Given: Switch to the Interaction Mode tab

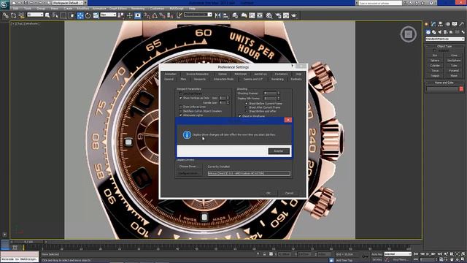Looking at the screenshot, I should [224, 80].
